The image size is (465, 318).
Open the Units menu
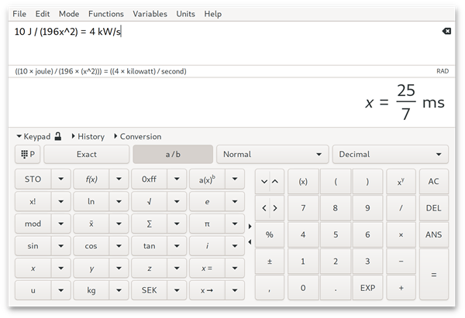pos(185,14)
